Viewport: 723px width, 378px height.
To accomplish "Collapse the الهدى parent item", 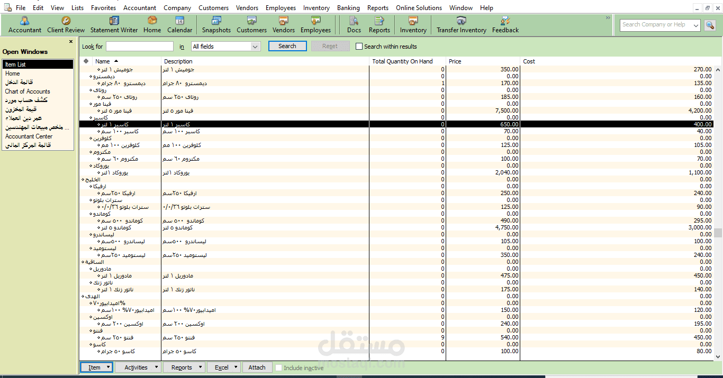I will [x=83, y=297].
